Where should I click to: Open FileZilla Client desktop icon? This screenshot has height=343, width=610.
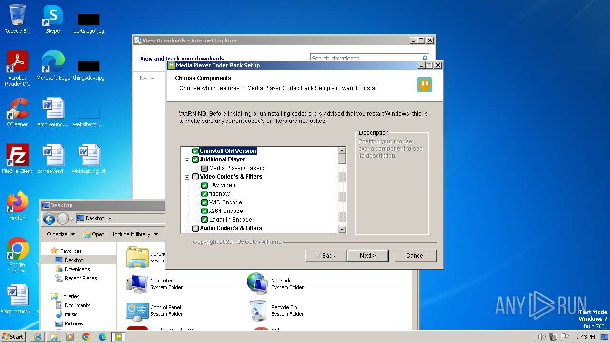click(17, 159)
